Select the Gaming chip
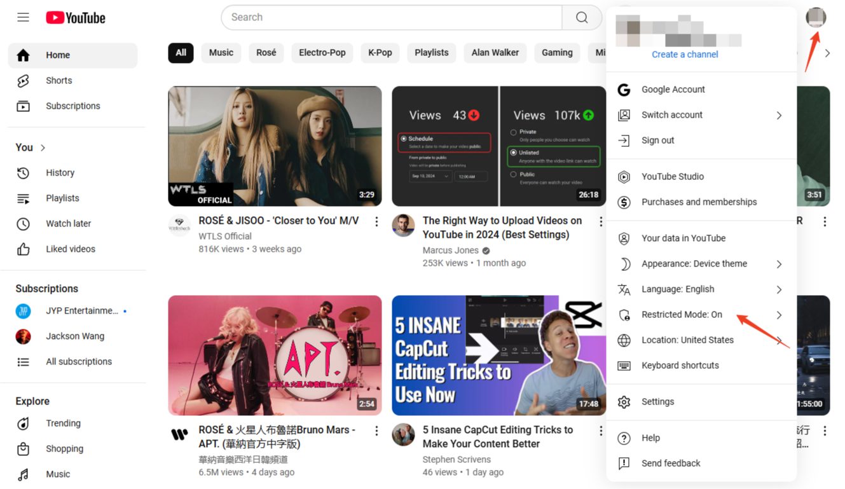The width and height of the screenshot is (845, 489). pos(557,53)
